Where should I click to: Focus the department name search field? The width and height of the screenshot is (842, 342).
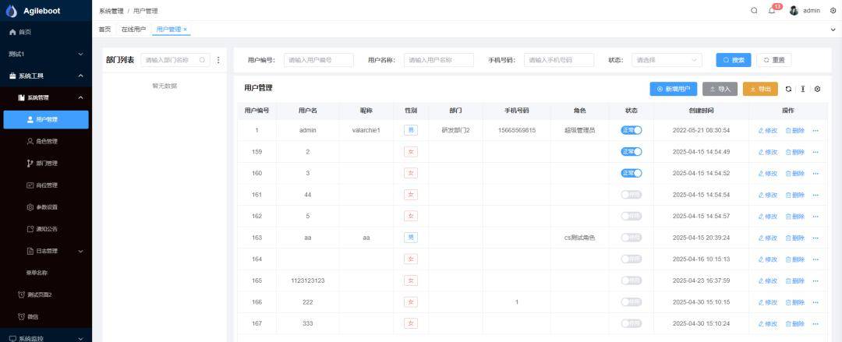pyautogui.click(x=175, y=60)
